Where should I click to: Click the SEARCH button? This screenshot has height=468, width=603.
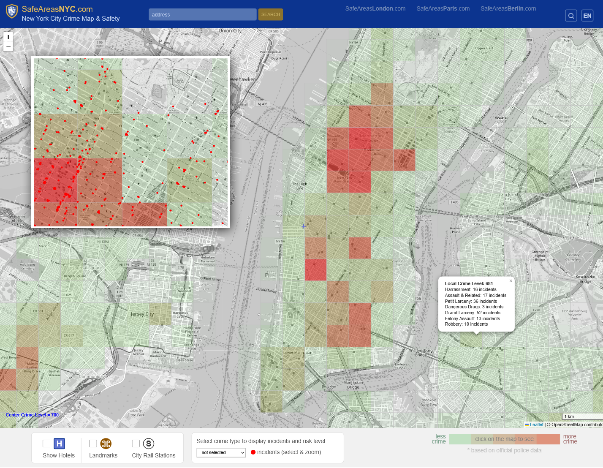pos(271,14)
